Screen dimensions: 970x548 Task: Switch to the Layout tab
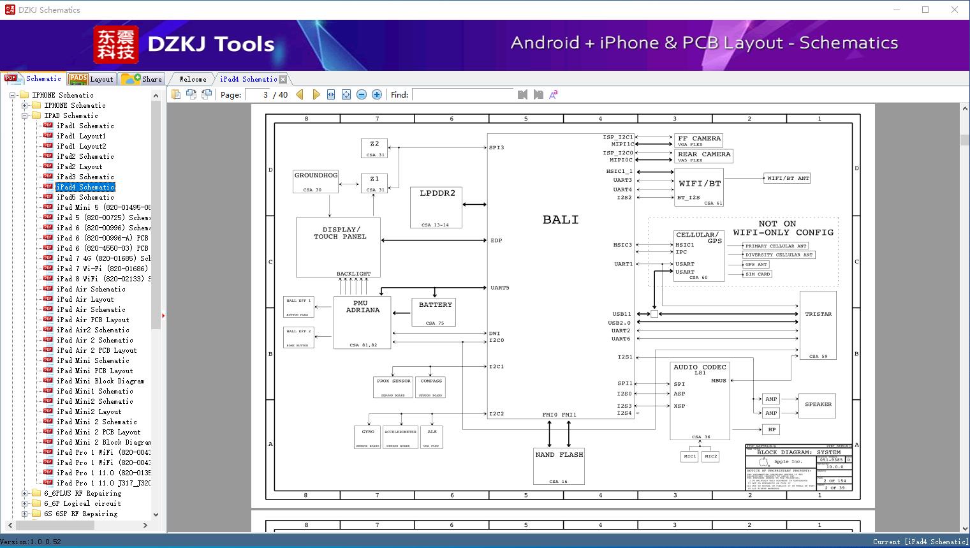point(91,79)
